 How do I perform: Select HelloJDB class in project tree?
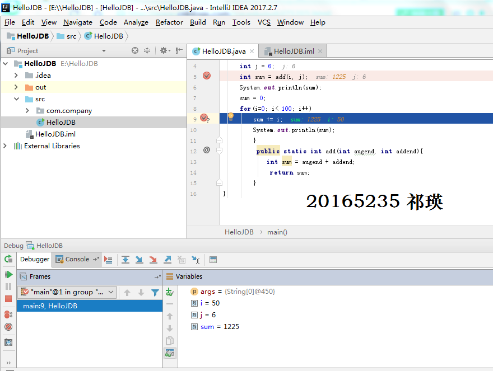coord(61,122)
